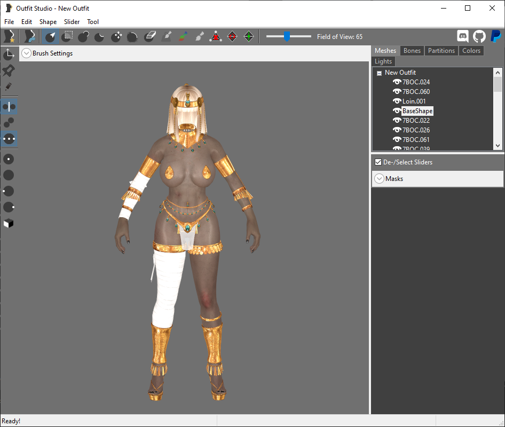
Task: Switch to the Colors tab
Action: (x=471, y=51)
